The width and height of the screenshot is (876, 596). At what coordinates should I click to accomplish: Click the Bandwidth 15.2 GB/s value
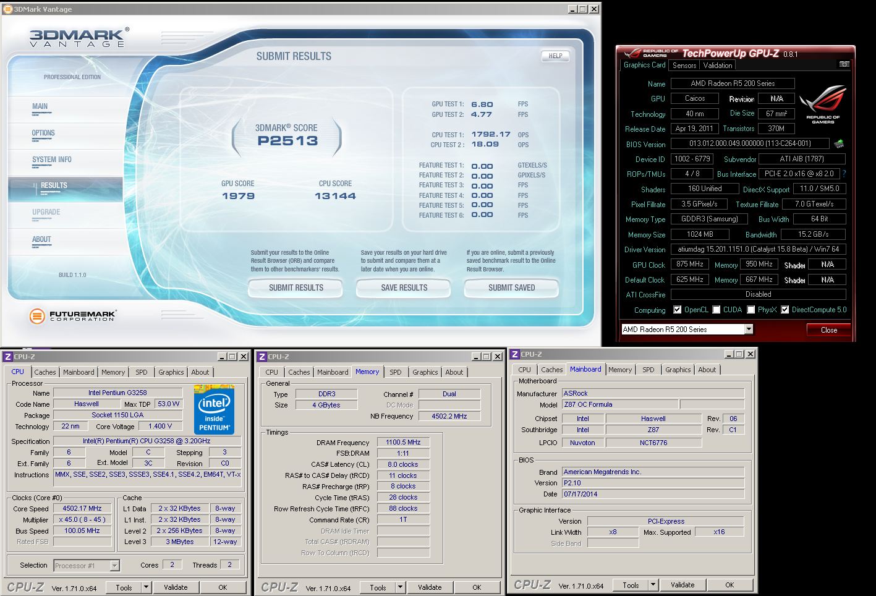[813, 234]
